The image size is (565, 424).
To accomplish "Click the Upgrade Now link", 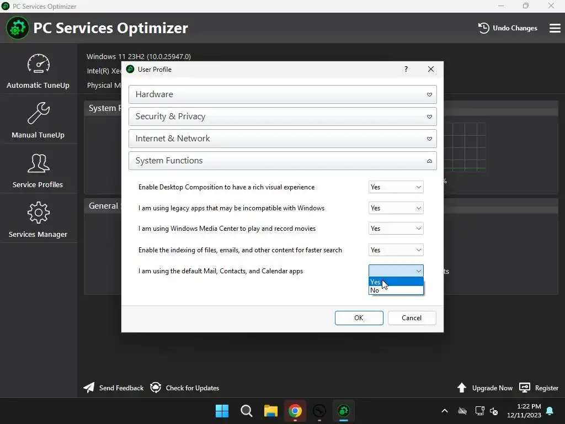I will [x=492, y=388].
